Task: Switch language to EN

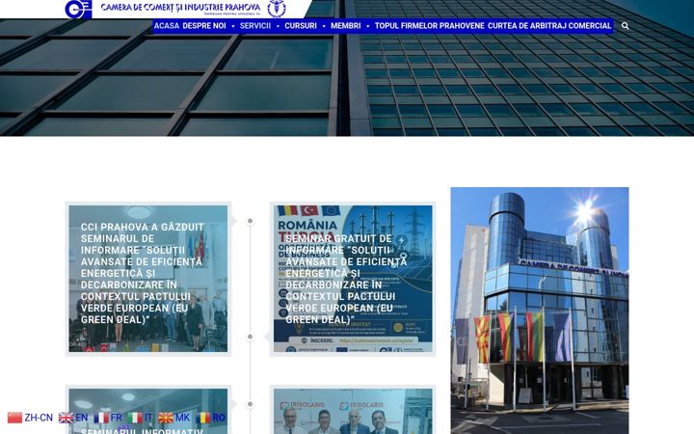Action: tap(81, 418)
